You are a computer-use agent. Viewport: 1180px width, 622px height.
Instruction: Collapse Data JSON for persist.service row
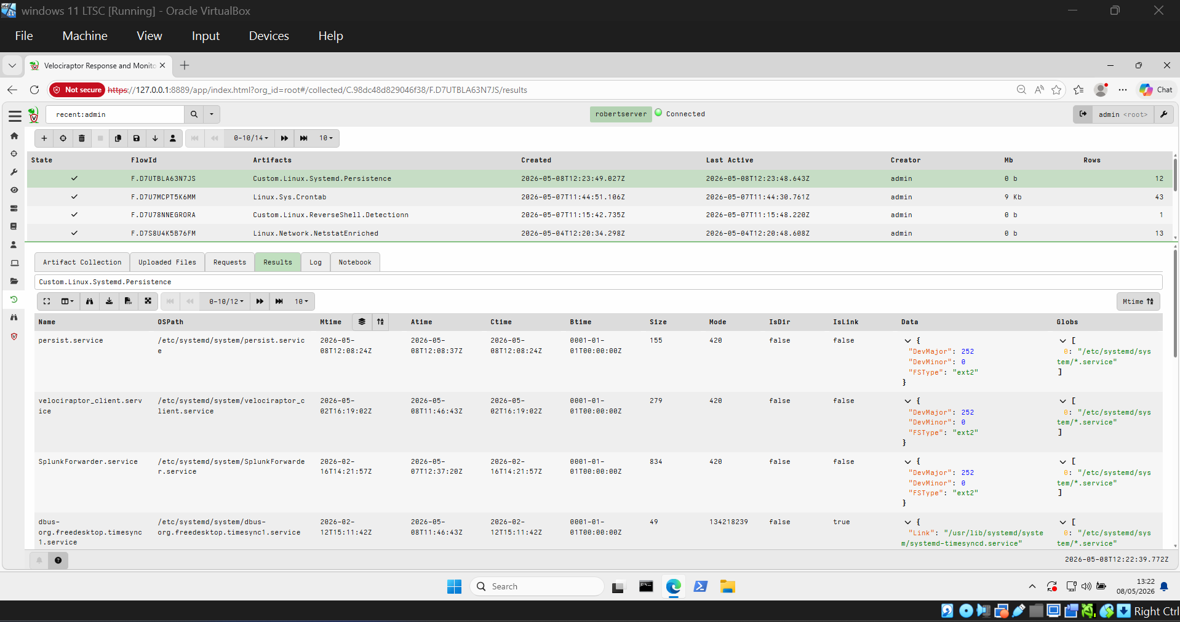[x=907, y=341]
